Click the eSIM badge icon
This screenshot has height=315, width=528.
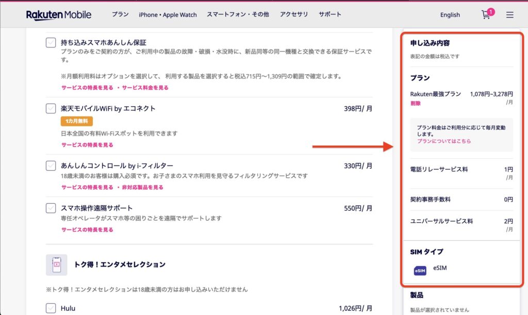coord(420,271)
